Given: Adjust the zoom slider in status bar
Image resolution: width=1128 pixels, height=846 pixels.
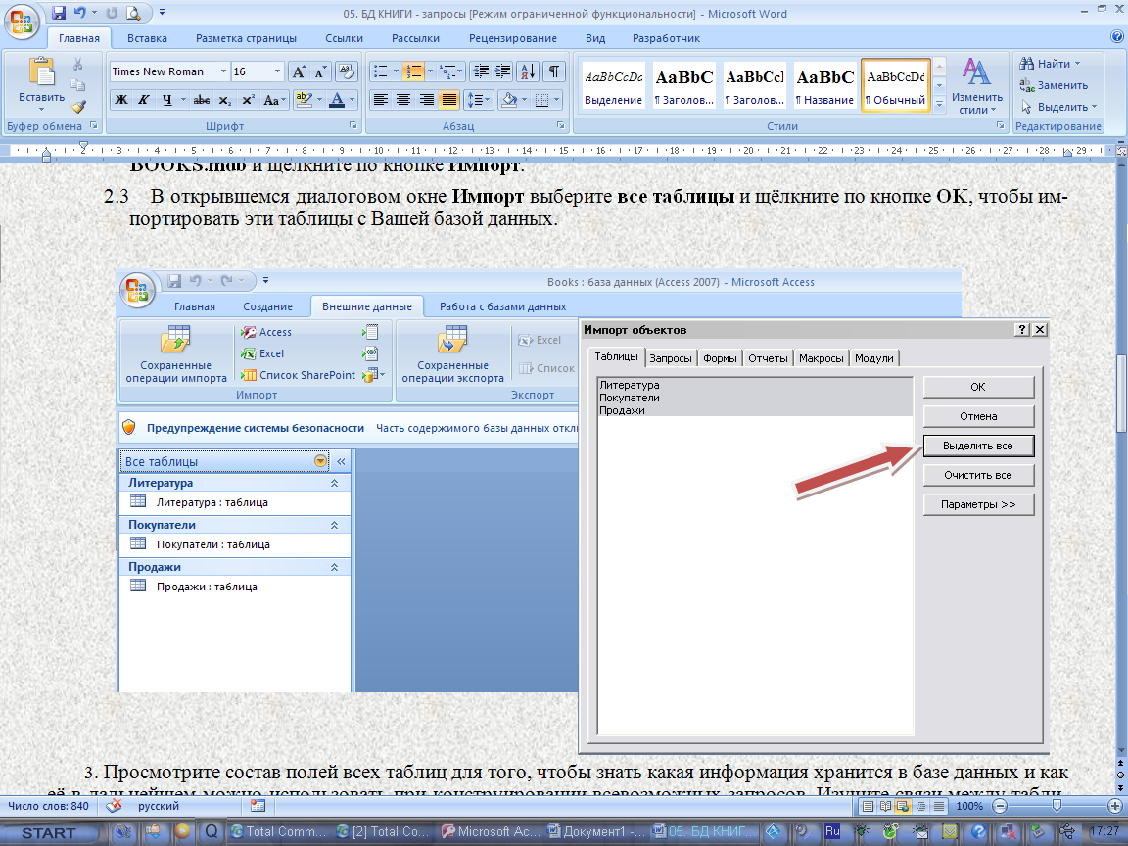Looking at the screenshot, I should tap(1057, 806).
